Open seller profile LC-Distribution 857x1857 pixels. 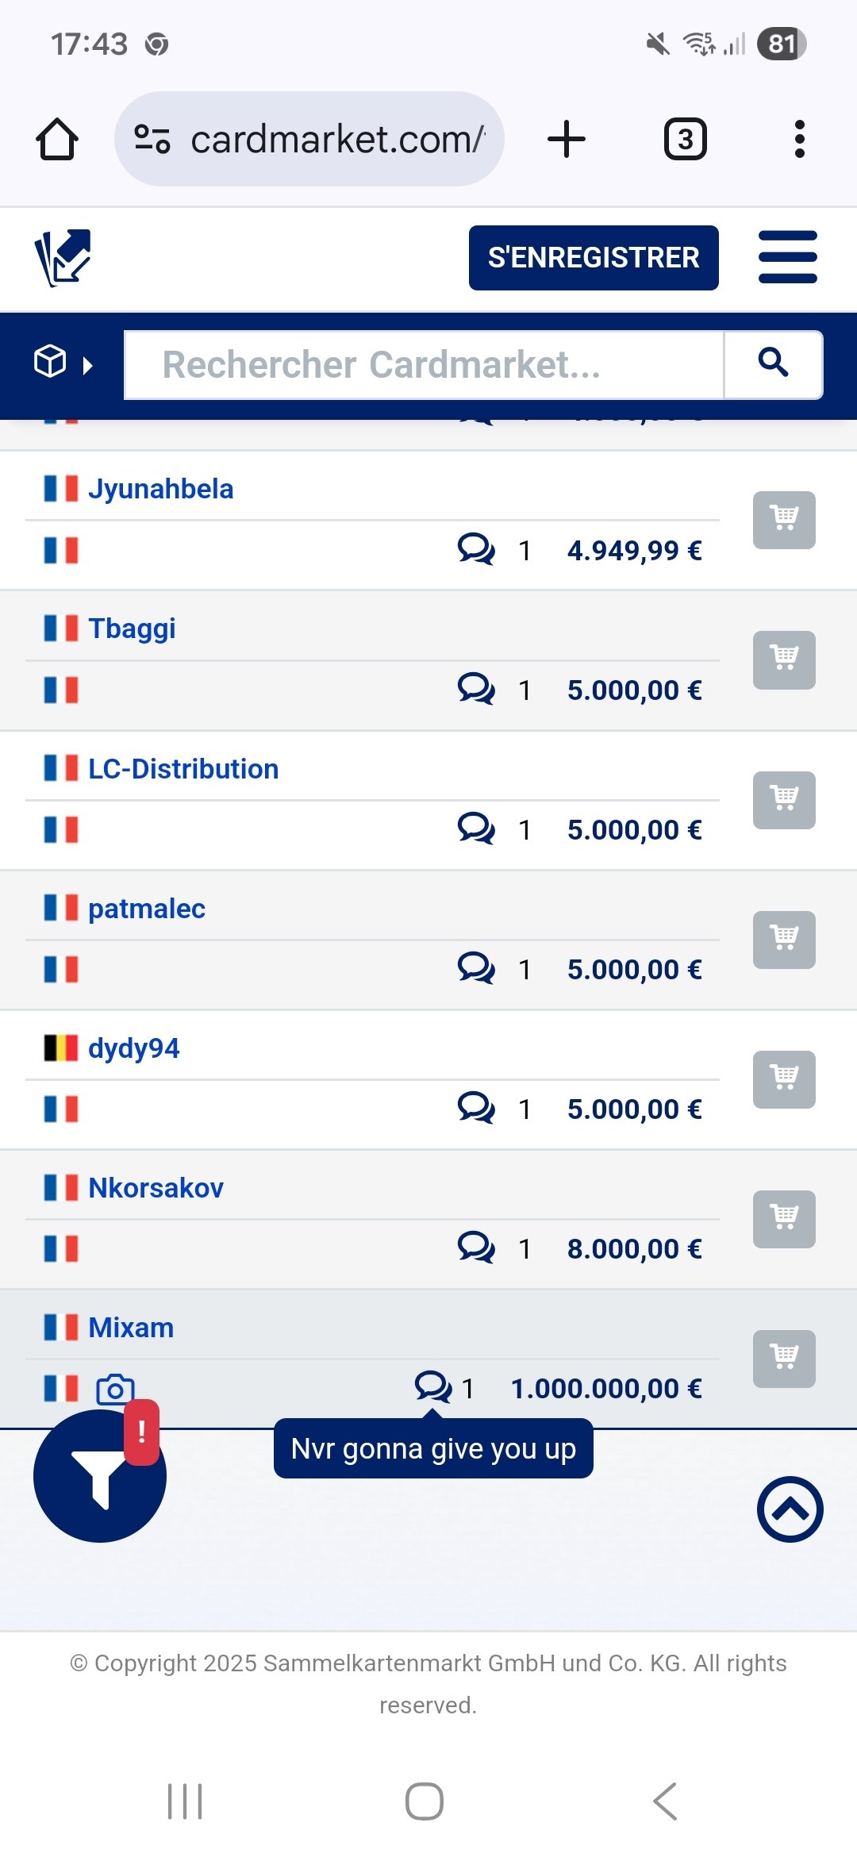coord(183,769)
